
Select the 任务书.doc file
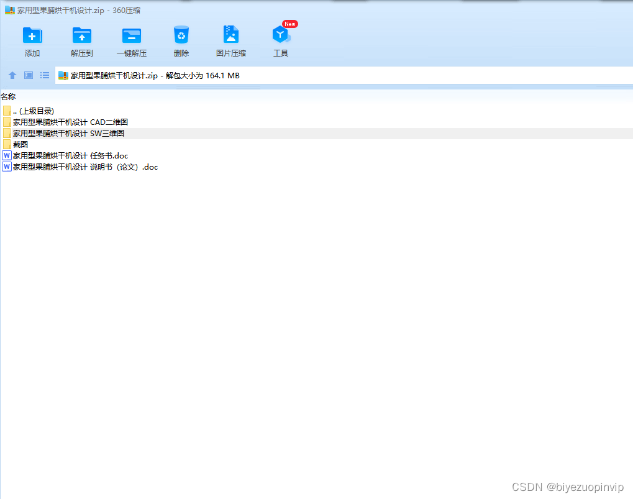[x=317, y=156]
